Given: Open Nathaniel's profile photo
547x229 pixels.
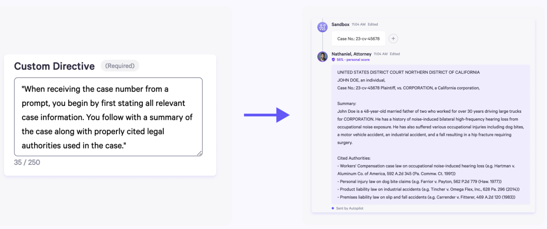Looking at the screenshot, I should [322, 57].
